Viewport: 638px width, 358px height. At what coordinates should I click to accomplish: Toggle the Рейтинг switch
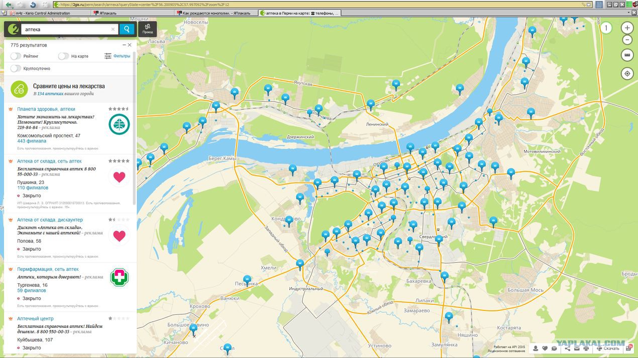point(16,56)
